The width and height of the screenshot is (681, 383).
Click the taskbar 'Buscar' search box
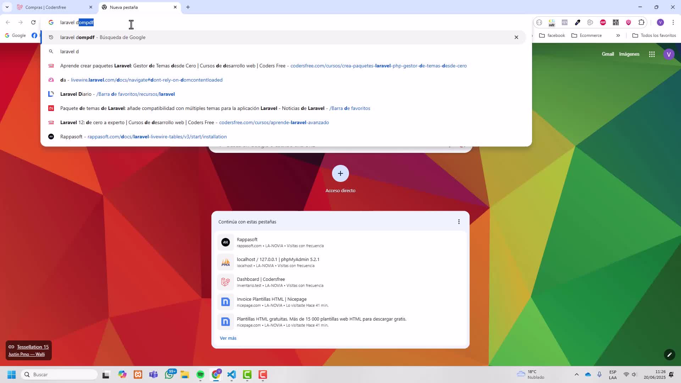pyautogui.click(x=59, y=374)
